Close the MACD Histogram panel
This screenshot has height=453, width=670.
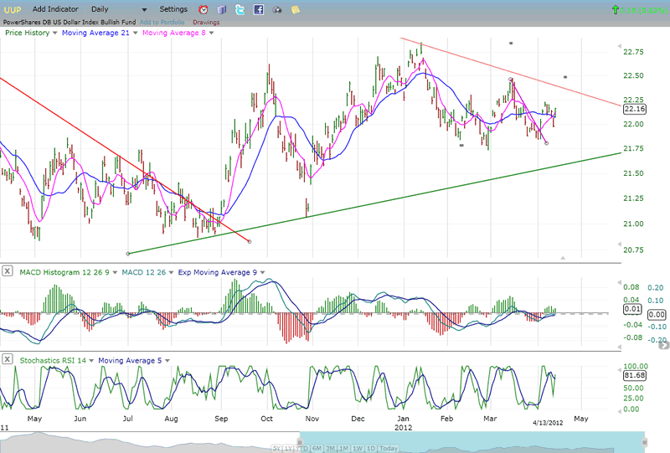(8, 271)
